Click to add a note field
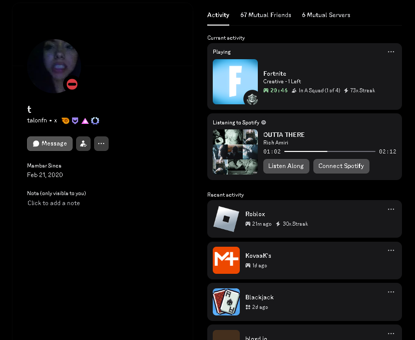The height and width of the screenshot is (340, 415). (x=54, y=203)
